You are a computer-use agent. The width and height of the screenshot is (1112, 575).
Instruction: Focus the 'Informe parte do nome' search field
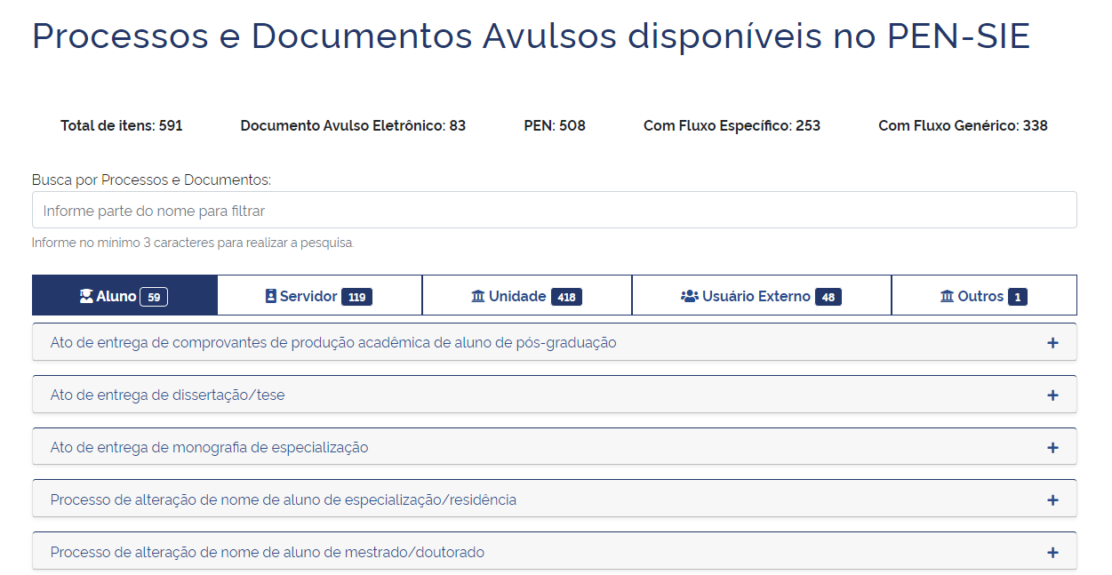pos(554,211)
